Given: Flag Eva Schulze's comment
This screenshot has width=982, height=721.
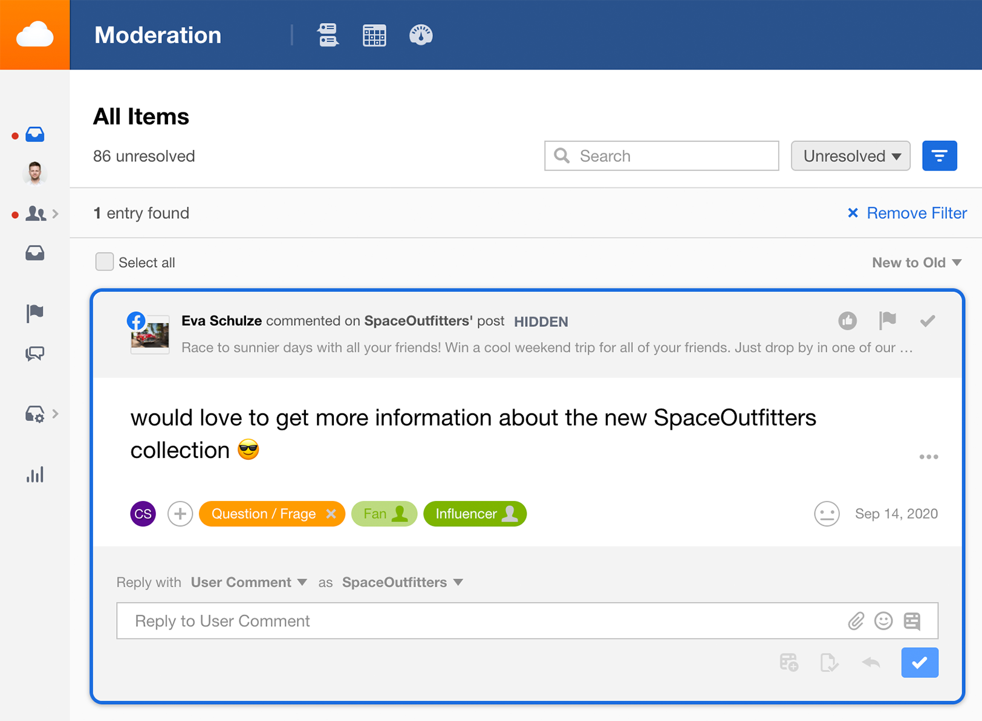Looking at the screenshot, I should [887, 320].
